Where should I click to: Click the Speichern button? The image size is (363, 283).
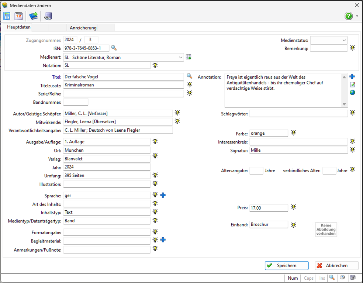[286, 266]
